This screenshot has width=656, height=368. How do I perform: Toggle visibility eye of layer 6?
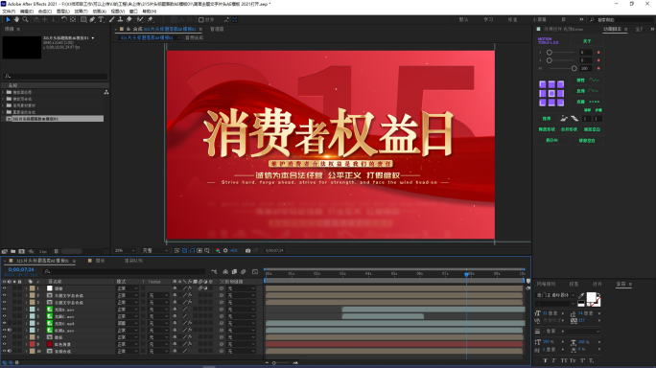click(x=4, y=323)
